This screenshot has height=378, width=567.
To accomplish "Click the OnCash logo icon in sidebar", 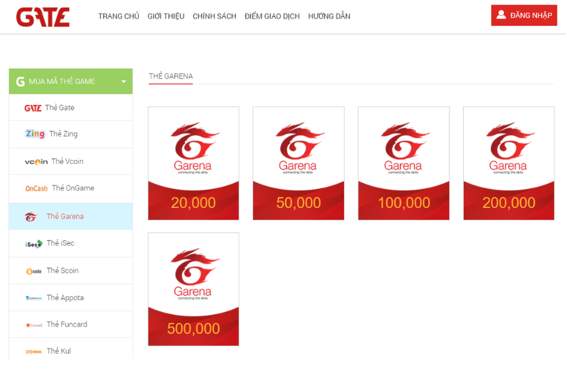I will [x=36, y=188].
